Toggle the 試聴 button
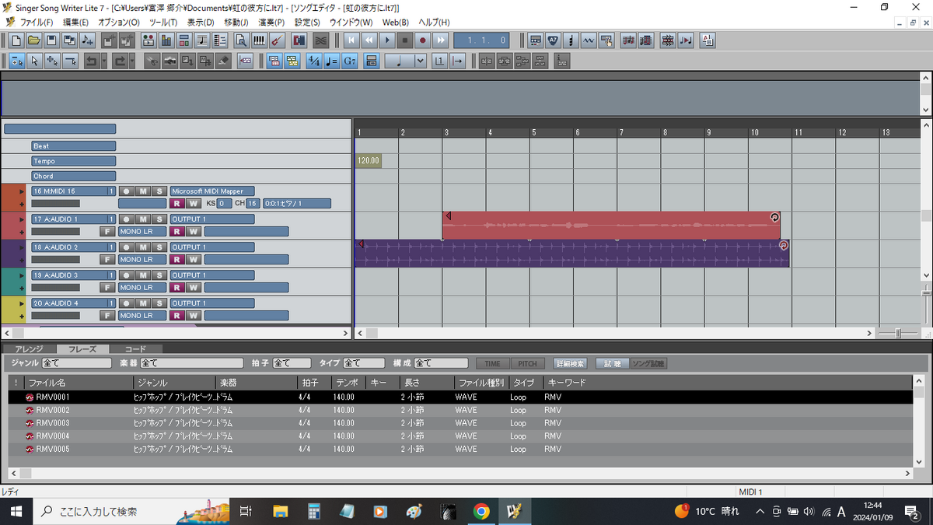 pos(612,363)
